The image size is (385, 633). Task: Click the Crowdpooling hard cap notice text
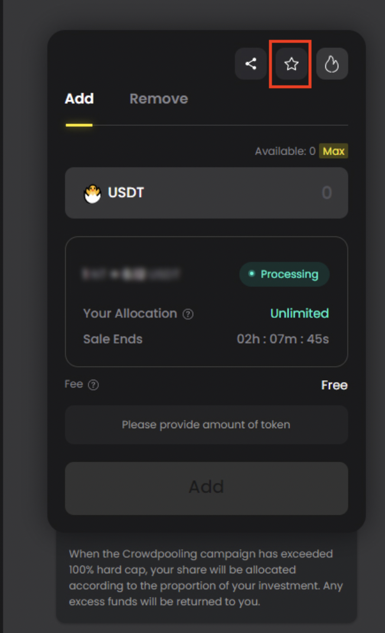206,577
